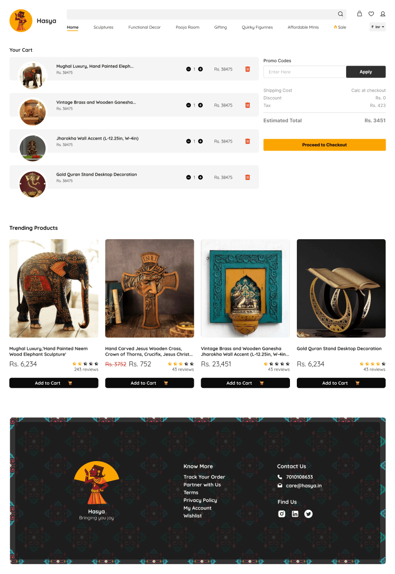Expand the Inr currency dropdown
This screenshot has height=574, width=395.
click(377, 27)
